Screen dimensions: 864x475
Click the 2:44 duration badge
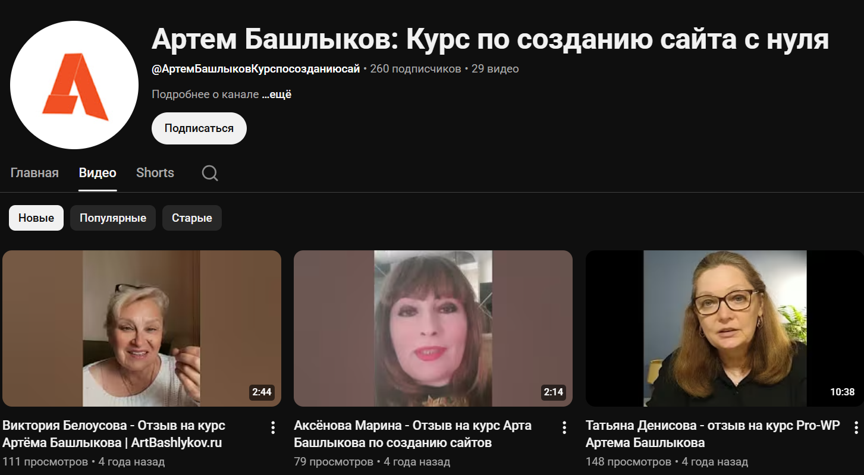click(x=262, y=392)
